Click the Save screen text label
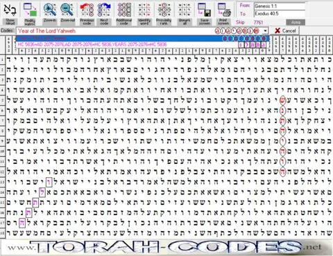Screen dimensions: 333x256 coord(205,21)
